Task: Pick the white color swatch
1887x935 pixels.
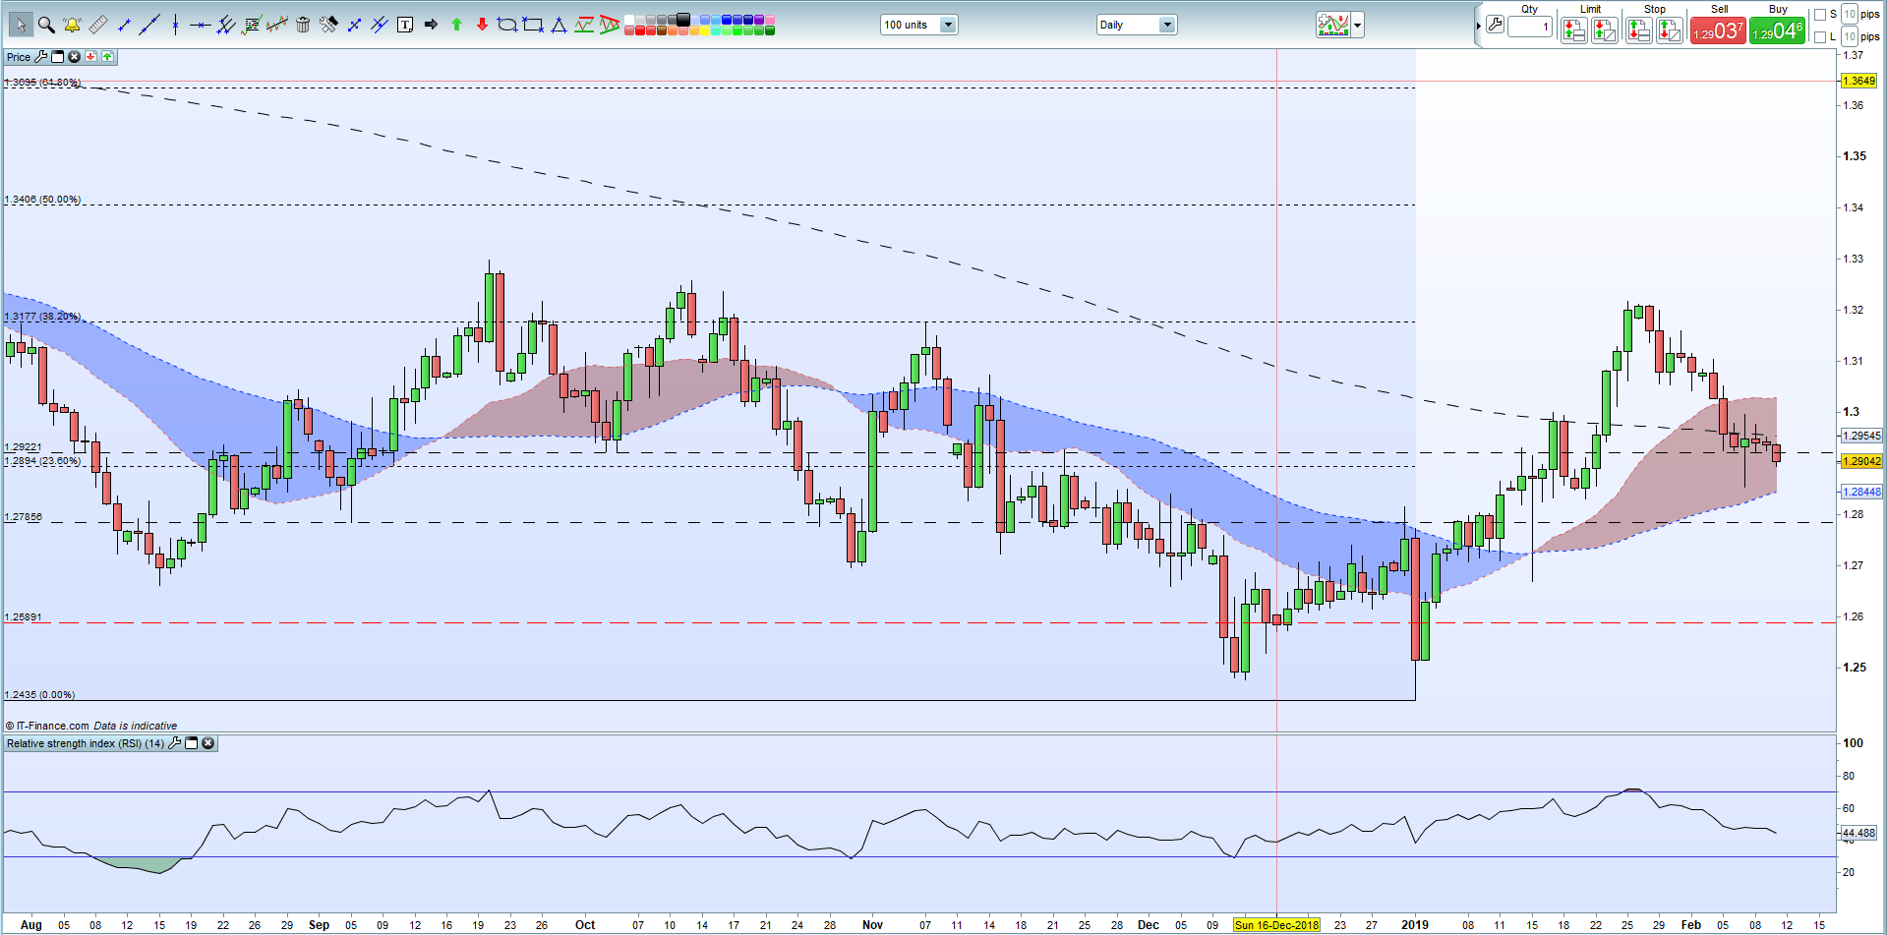Action: [x=629, y=20]
